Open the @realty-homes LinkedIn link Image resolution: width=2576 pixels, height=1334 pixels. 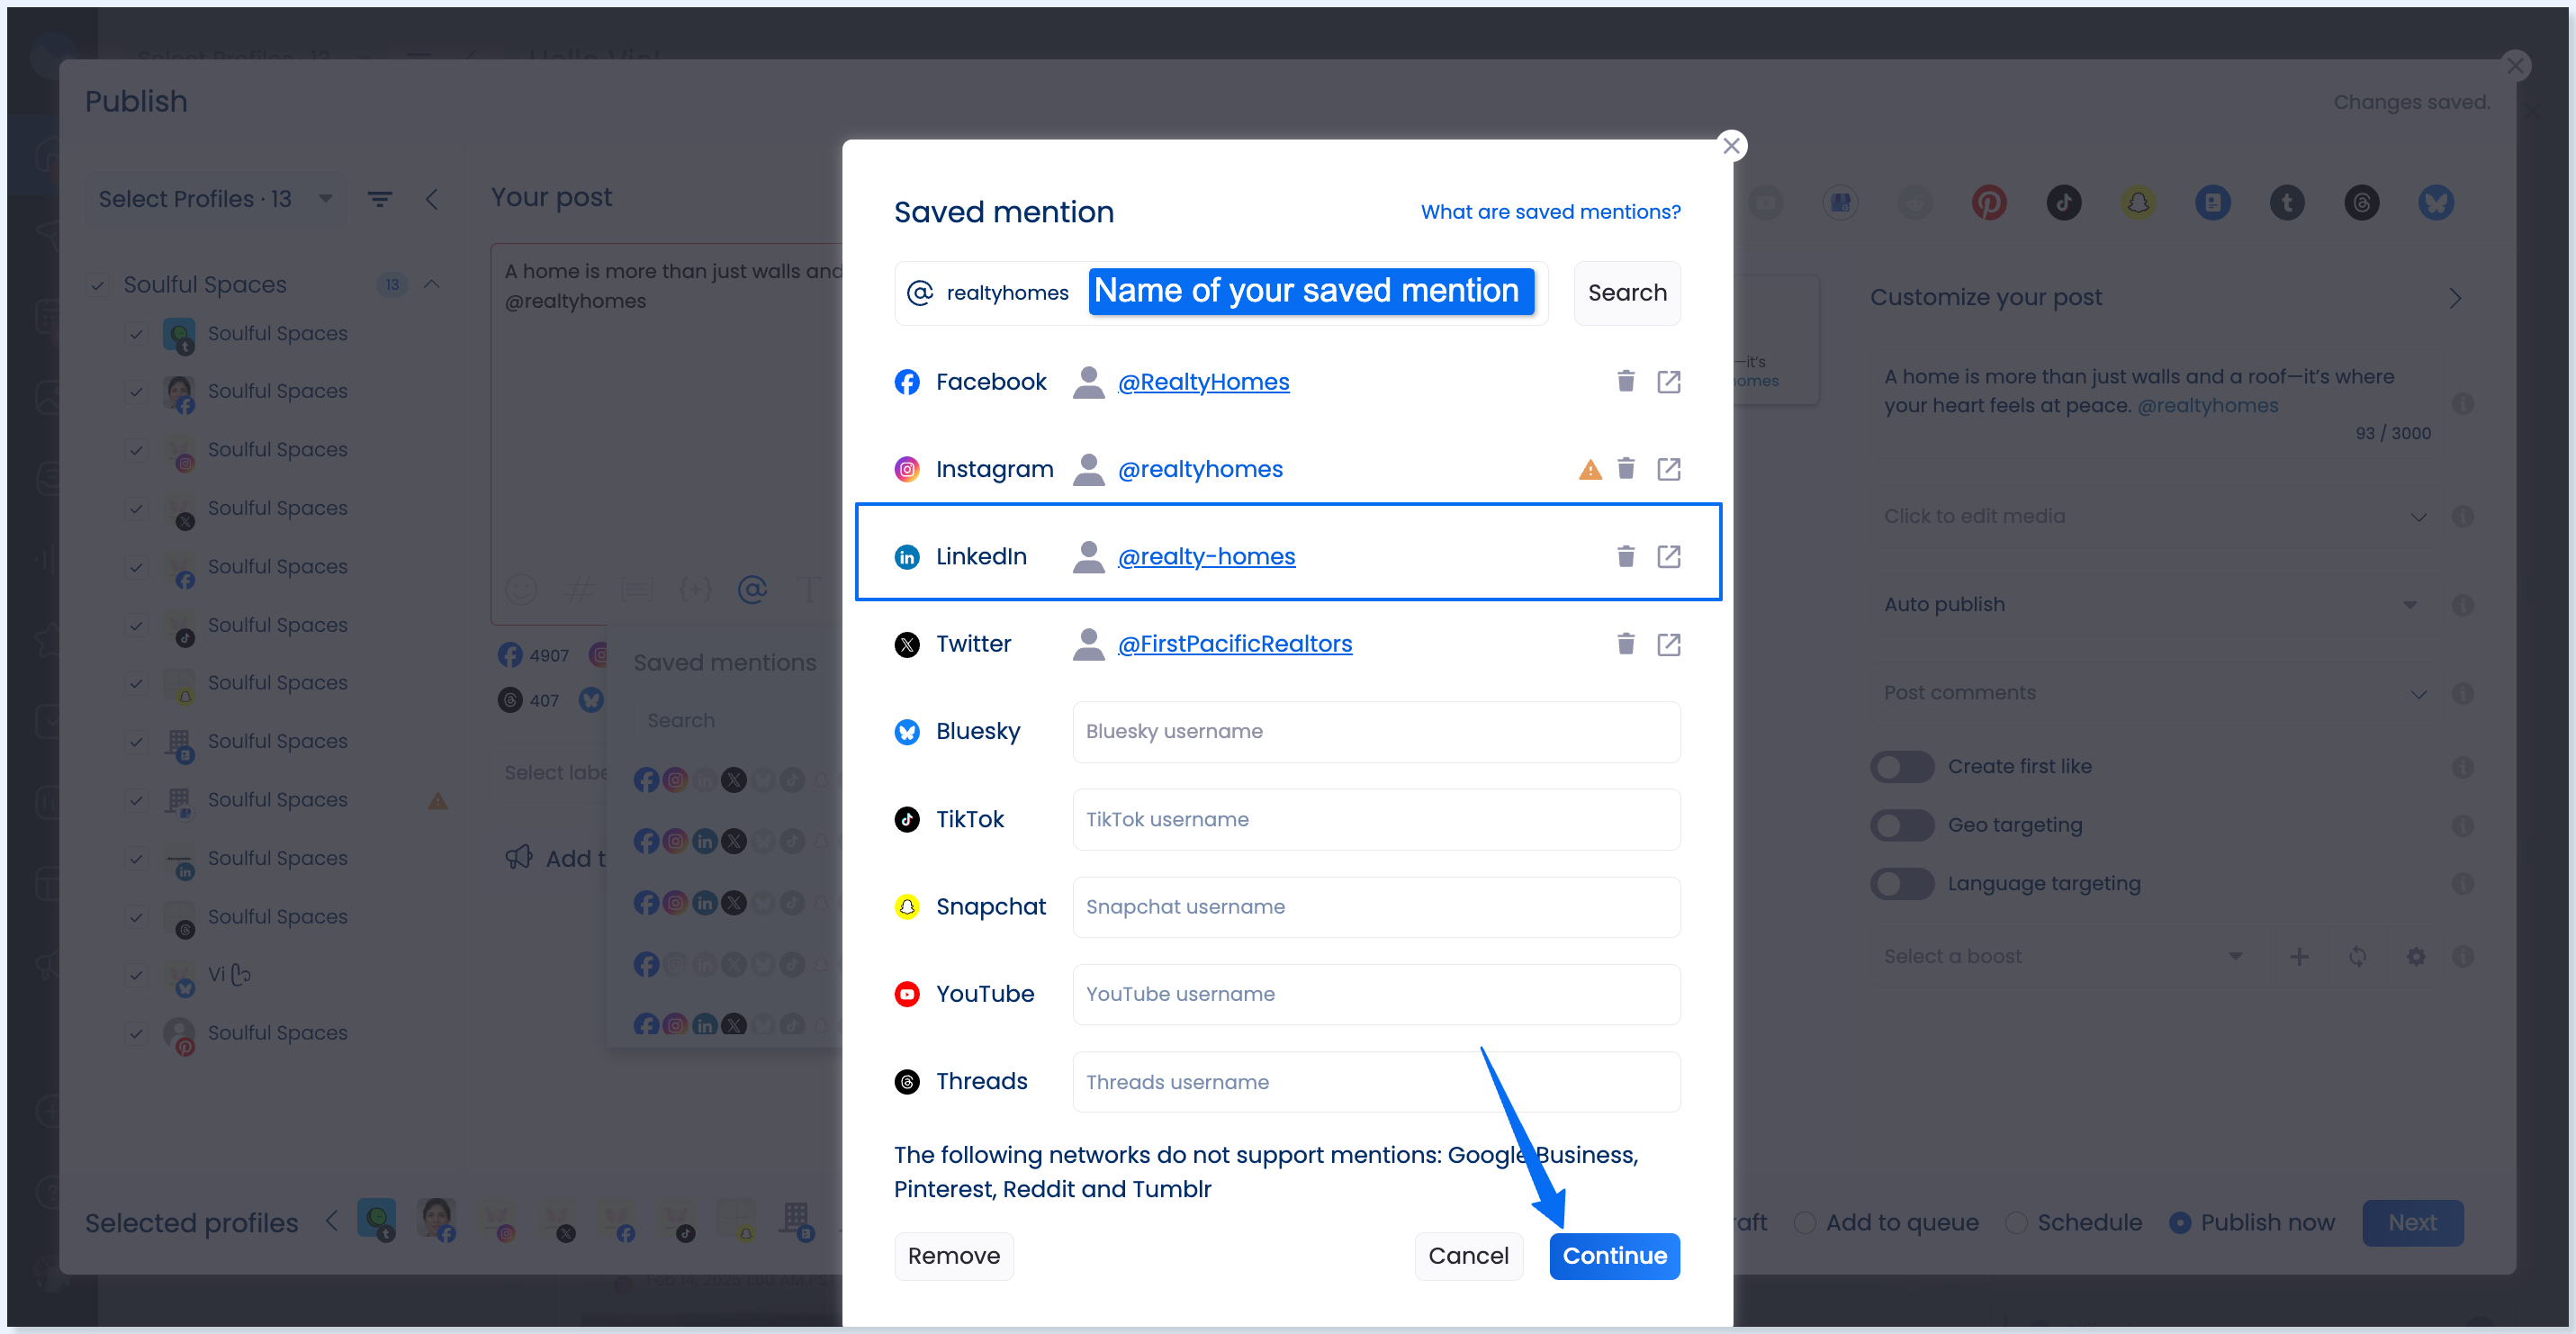click(x=1206, y=556)
